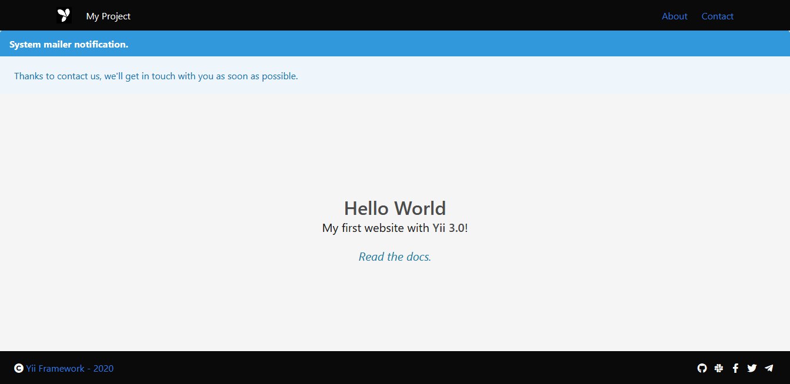
Task: Open the Slack icon in footer
Action: pyautogui.click(x=719, y=368)
